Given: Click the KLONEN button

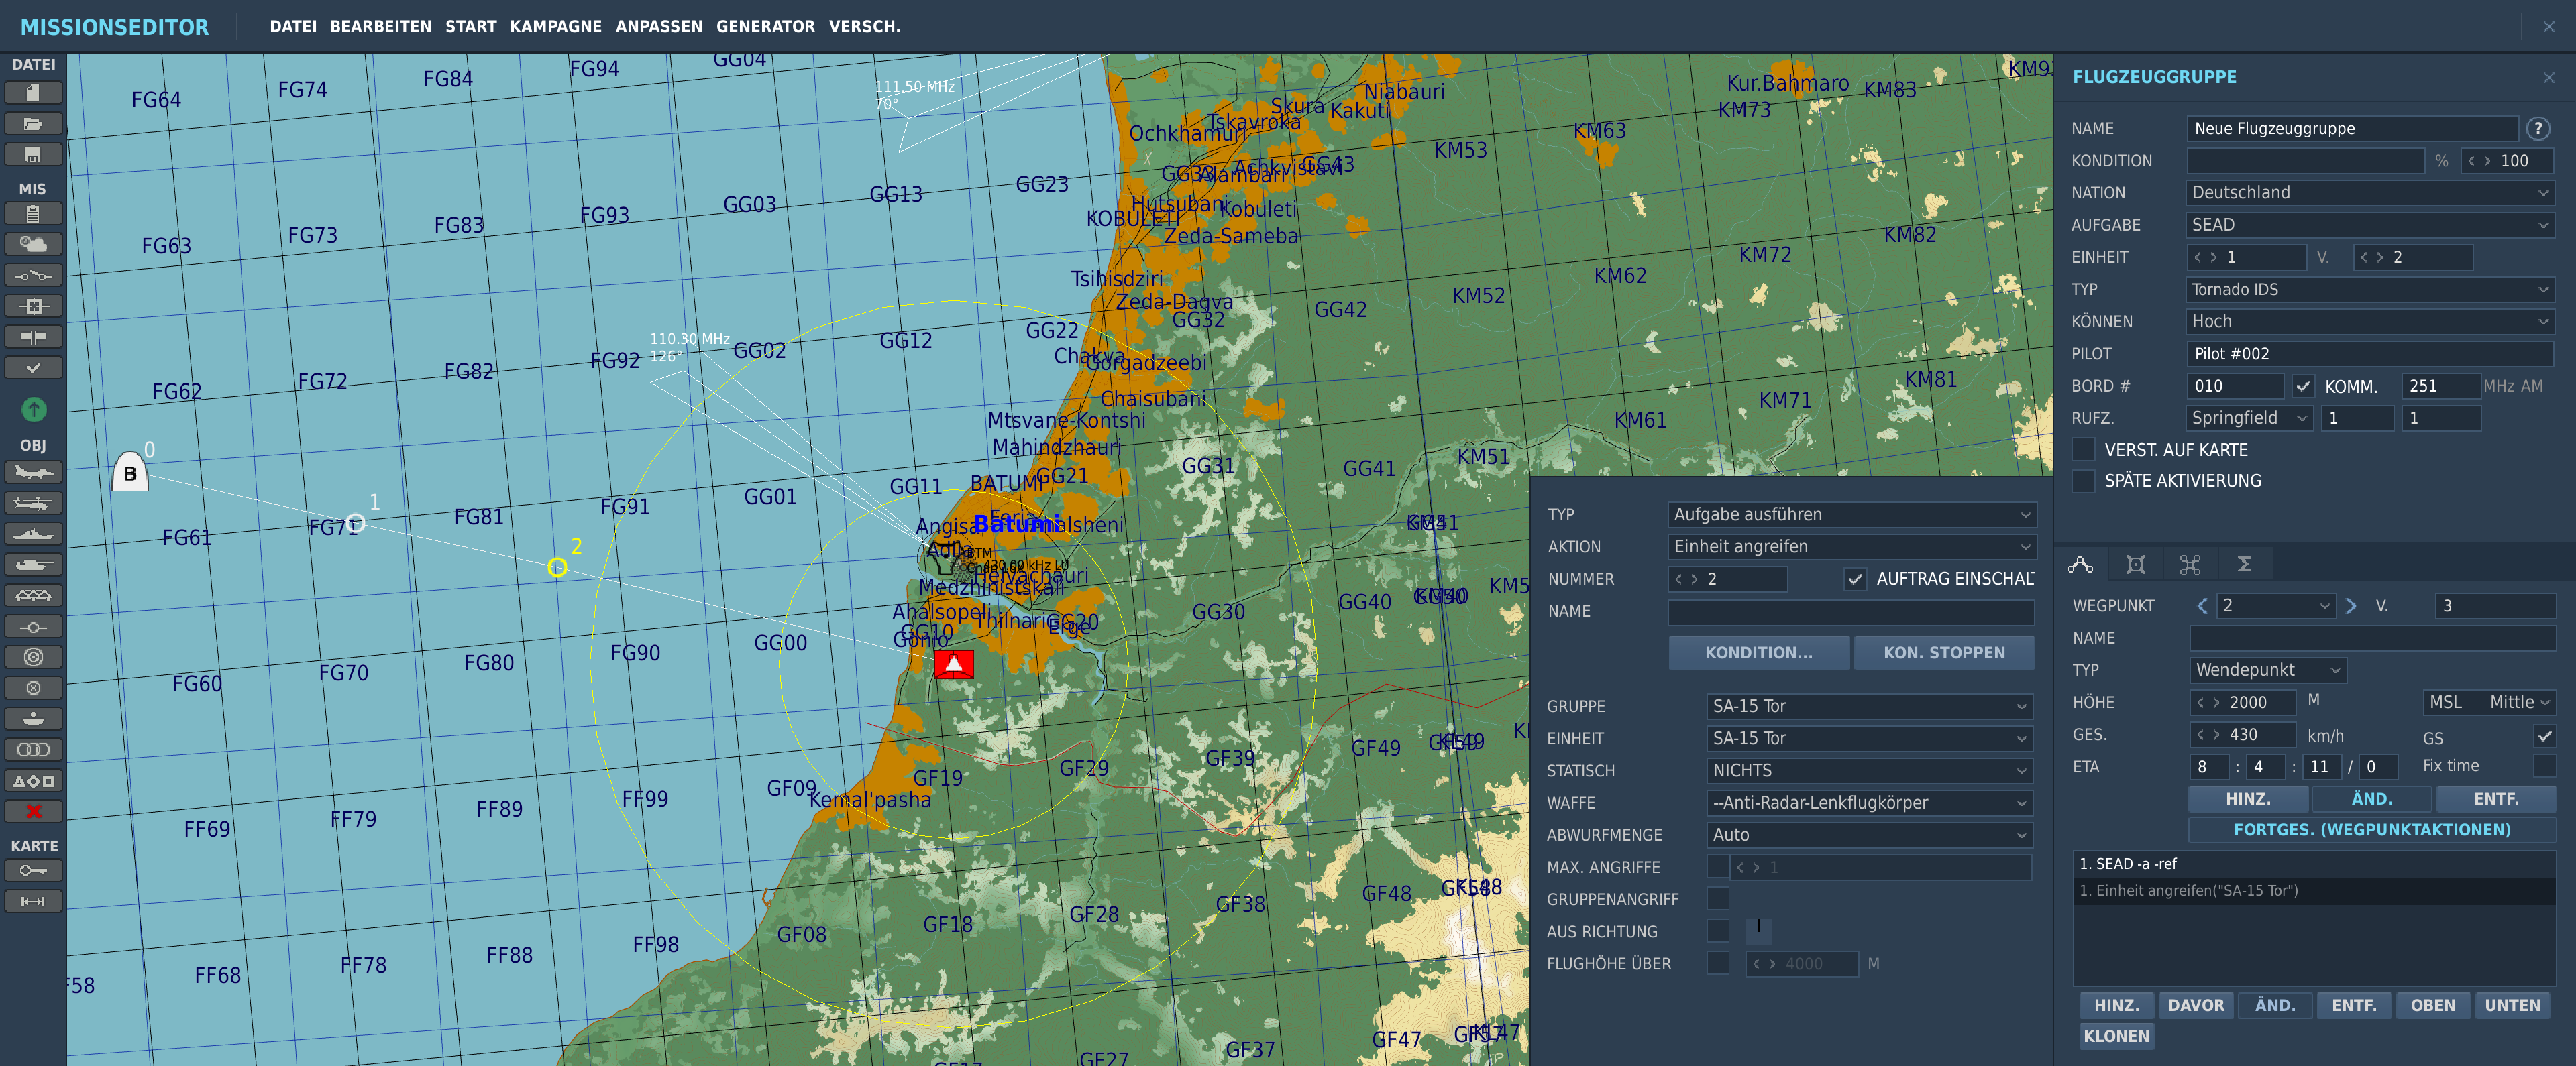Looking at the screenshot, I should [x=2116, y=1037].
